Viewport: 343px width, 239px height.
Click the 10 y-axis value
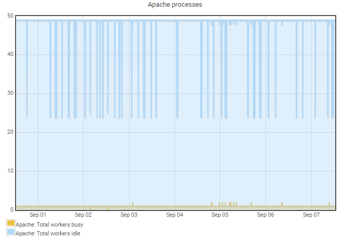pyautogui.click(x=10, y=171)
